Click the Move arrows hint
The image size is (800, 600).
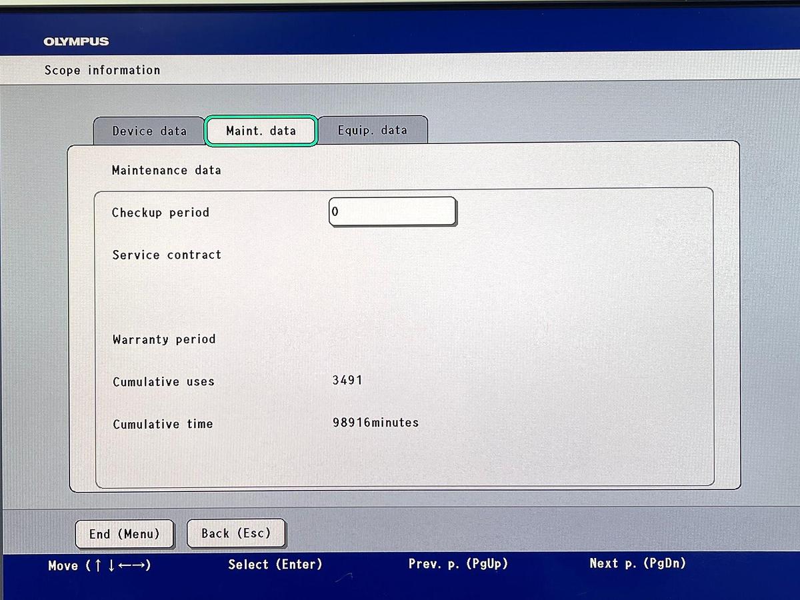click(99, 566)
